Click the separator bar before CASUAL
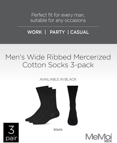The width and height of the screenshot is (117, 143). point(68,32)
